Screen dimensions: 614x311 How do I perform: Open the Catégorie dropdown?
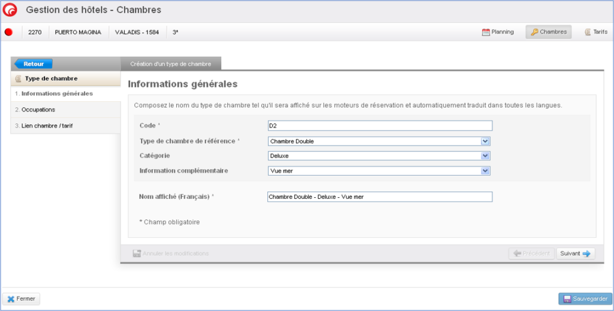pyautogui.click(x=380, y=156)
